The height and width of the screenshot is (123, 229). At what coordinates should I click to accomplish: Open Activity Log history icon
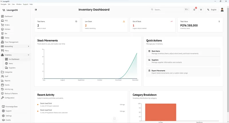pyautogui.click(x=2, y=89)
